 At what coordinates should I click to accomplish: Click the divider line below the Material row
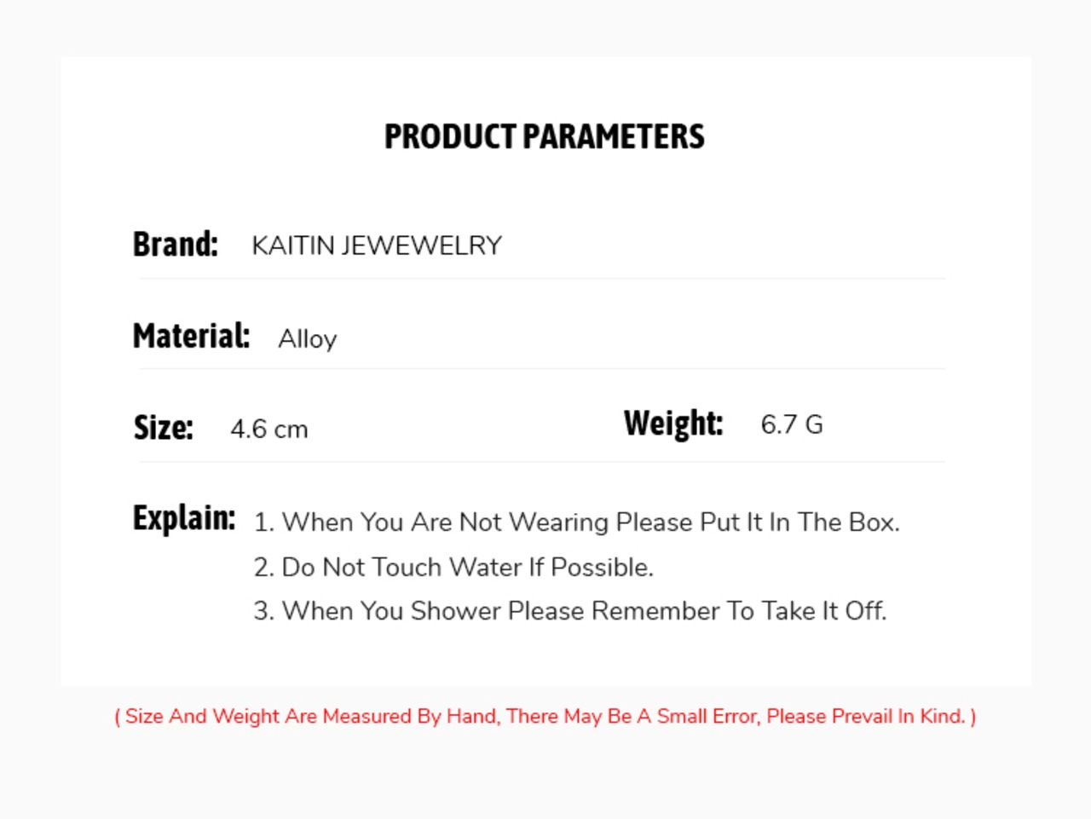(x=543, y=368)
